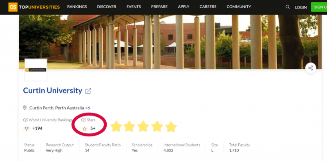
Task: Open the Events menu
Action: [134, 7]
